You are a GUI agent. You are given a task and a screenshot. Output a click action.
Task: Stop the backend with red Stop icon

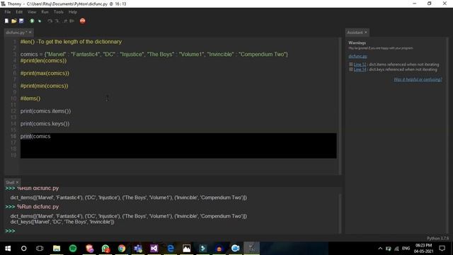83,21
